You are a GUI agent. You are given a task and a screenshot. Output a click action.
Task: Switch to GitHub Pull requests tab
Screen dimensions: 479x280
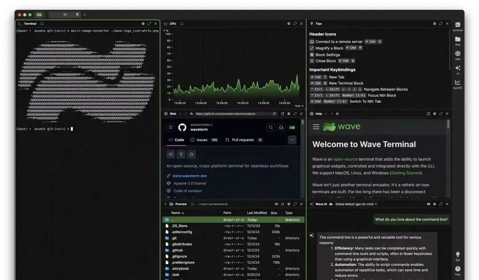(244, 140)
